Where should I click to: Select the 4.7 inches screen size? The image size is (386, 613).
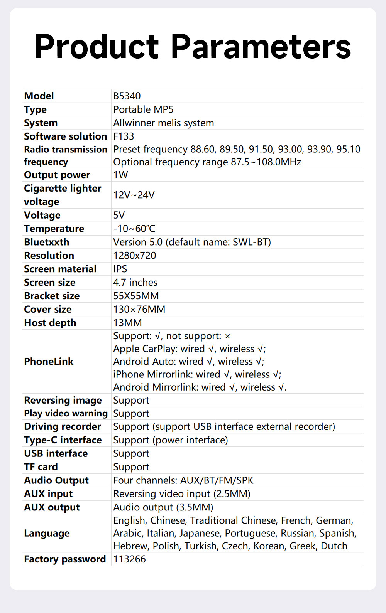click(x=135, y=283)
